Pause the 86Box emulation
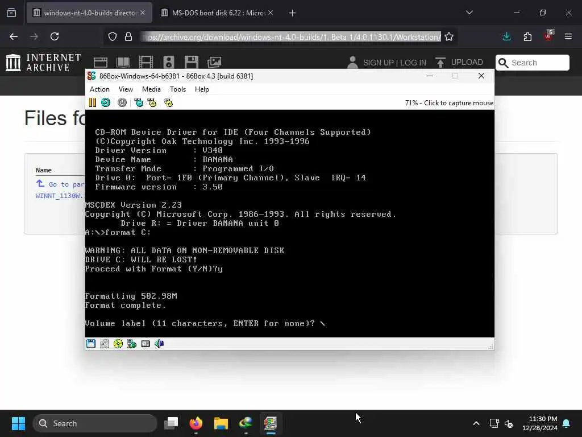The height and width of the screenshot is (437, 582). 93,102
